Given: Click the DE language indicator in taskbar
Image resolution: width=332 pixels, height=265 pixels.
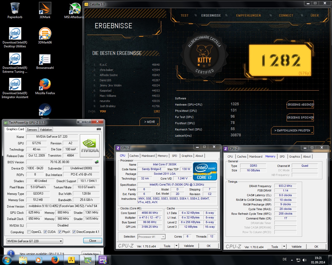Looking at the screenshot, I should tap(285, 259).
